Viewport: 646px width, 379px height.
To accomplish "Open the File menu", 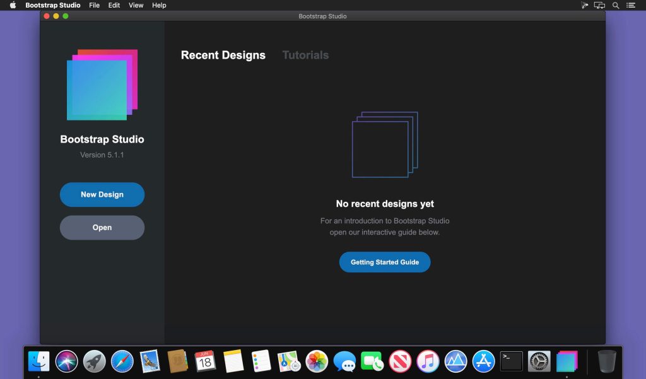I will pyautogui.click(x=94, y=5).
